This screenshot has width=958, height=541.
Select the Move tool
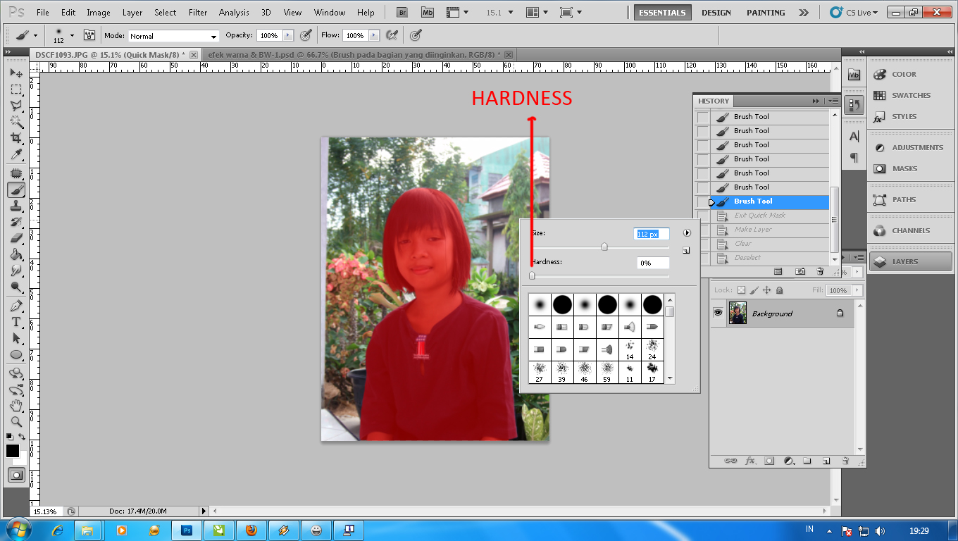[16, 73]
